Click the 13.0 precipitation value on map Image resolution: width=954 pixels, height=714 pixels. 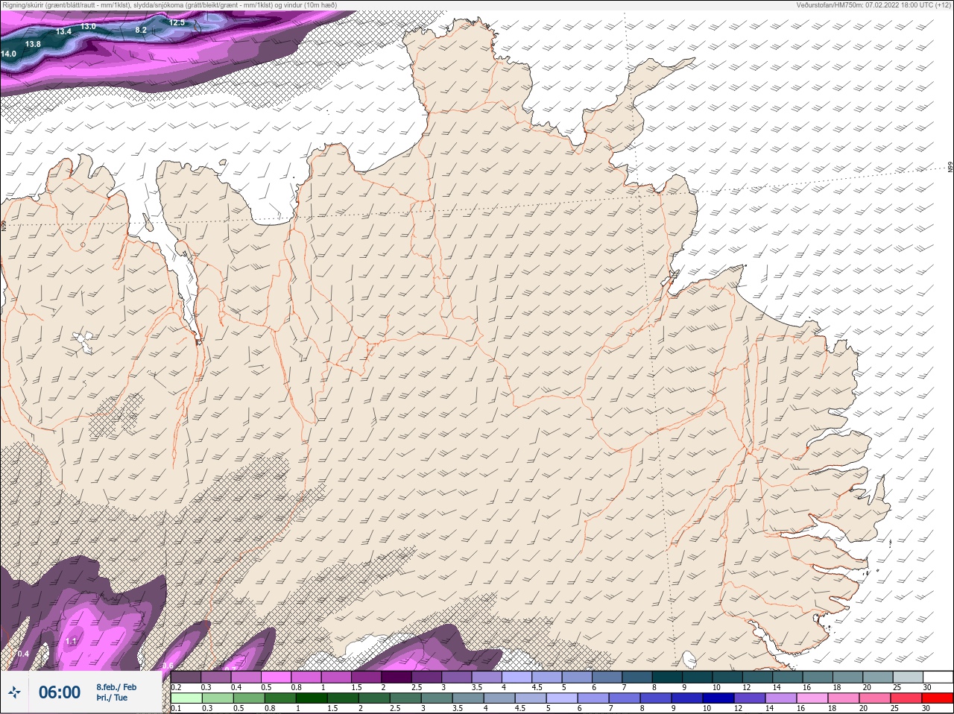88,27
